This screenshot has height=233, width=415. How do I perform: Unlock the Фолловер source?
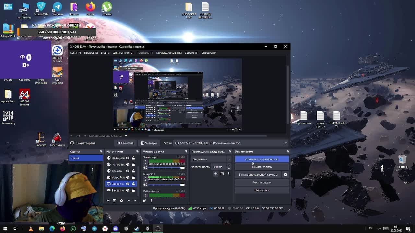[x=133, y=164]
